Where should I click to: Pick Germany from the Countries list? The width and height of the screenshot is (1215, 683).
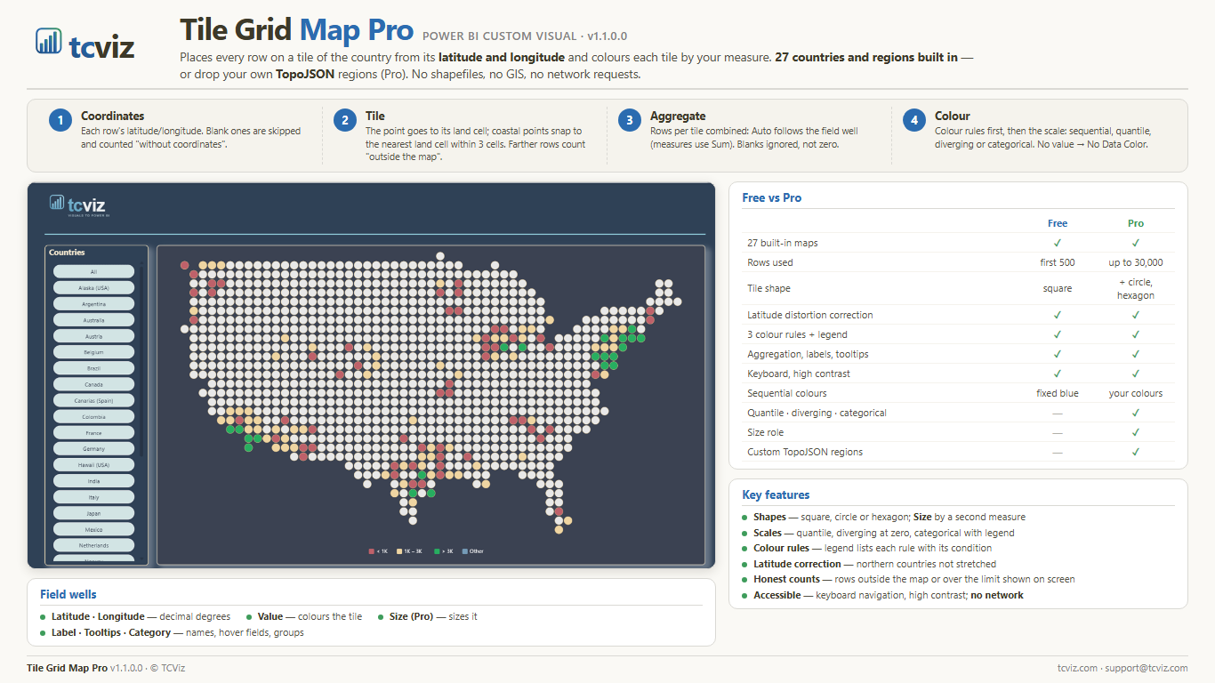coord(93,448)
